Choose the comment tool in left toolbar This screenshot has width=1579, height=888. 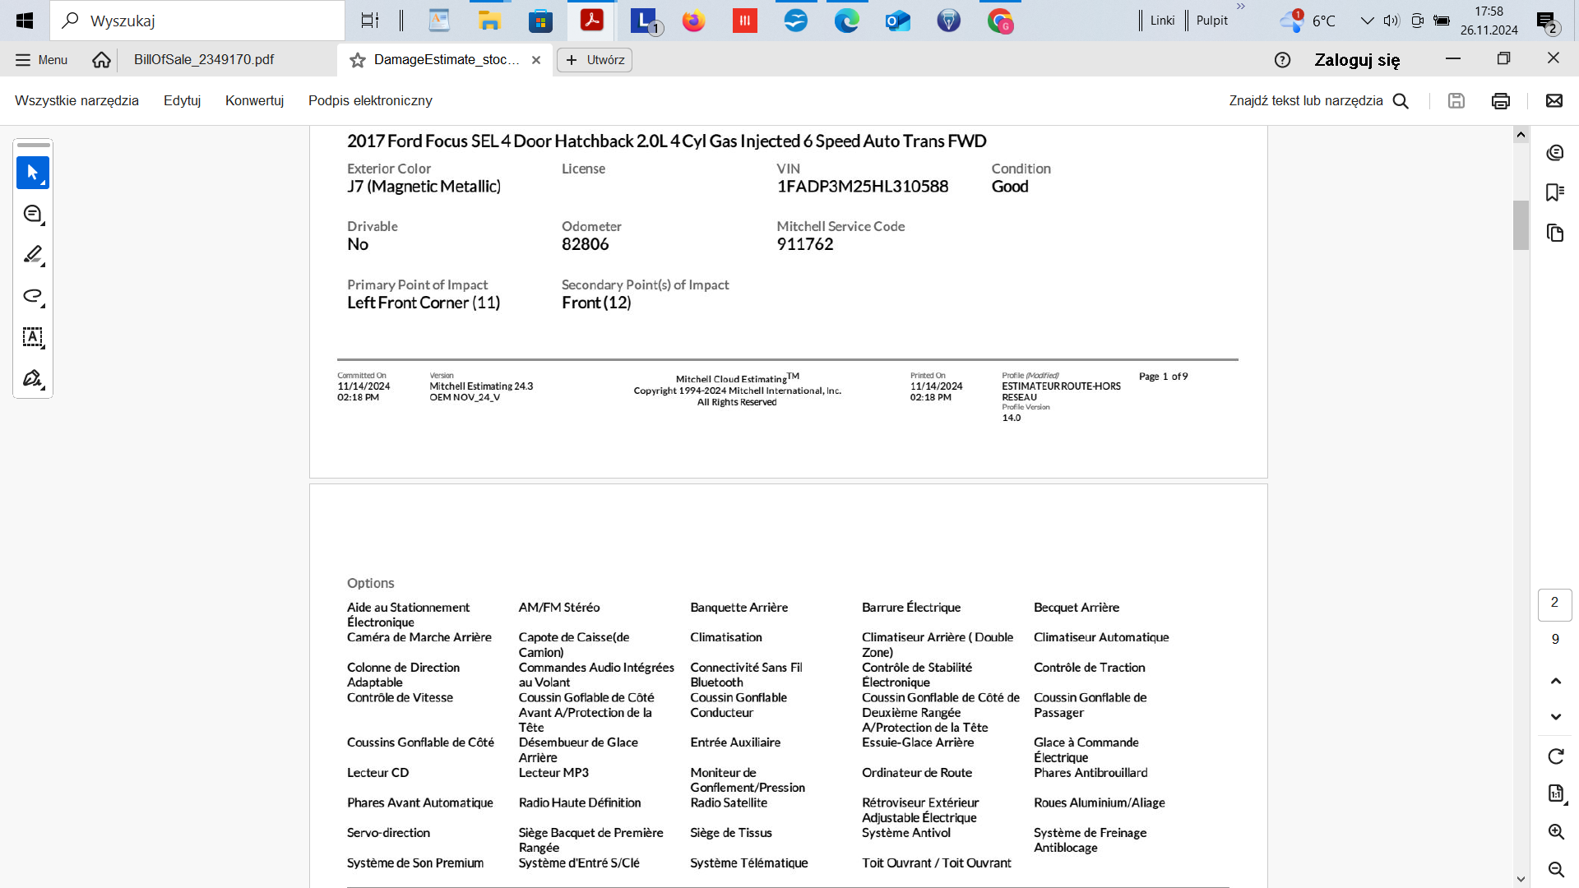(33, 215)
